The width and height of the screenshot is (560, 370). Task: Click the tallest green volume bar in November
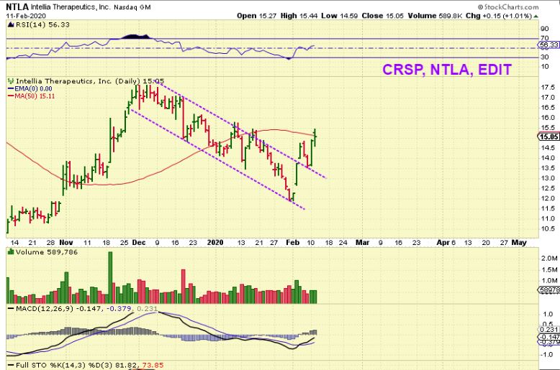point(110,277)
